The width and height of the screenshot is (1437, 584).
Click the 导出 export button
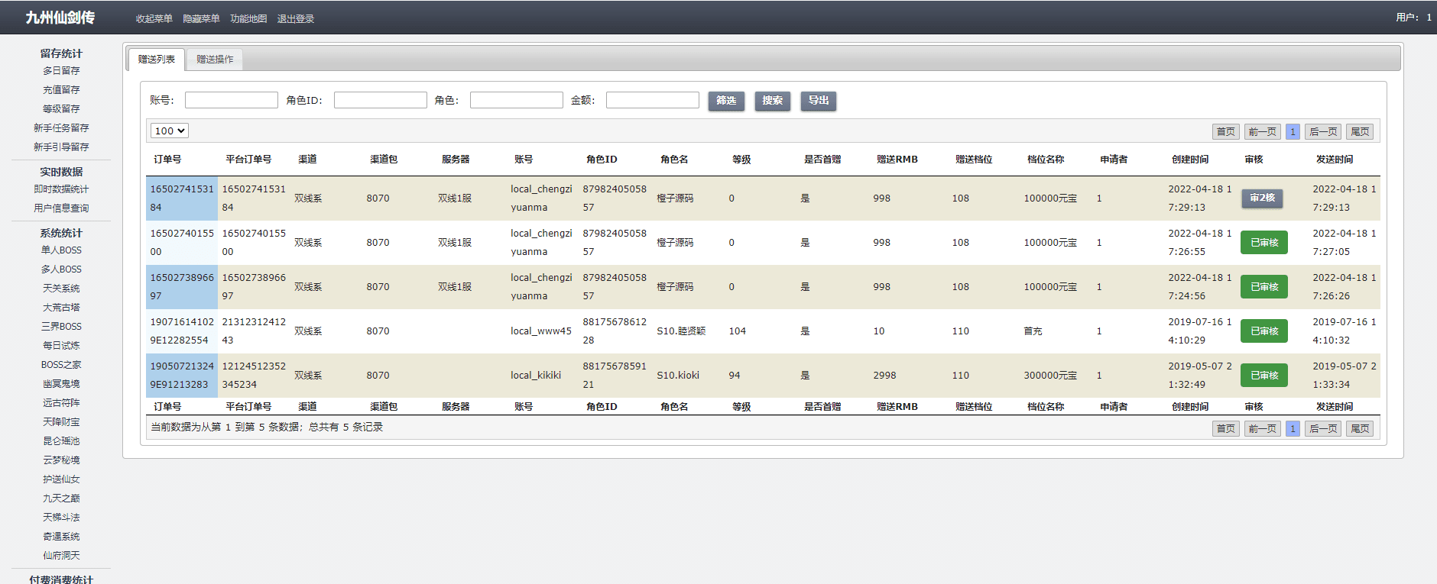[x=818, y=101]
